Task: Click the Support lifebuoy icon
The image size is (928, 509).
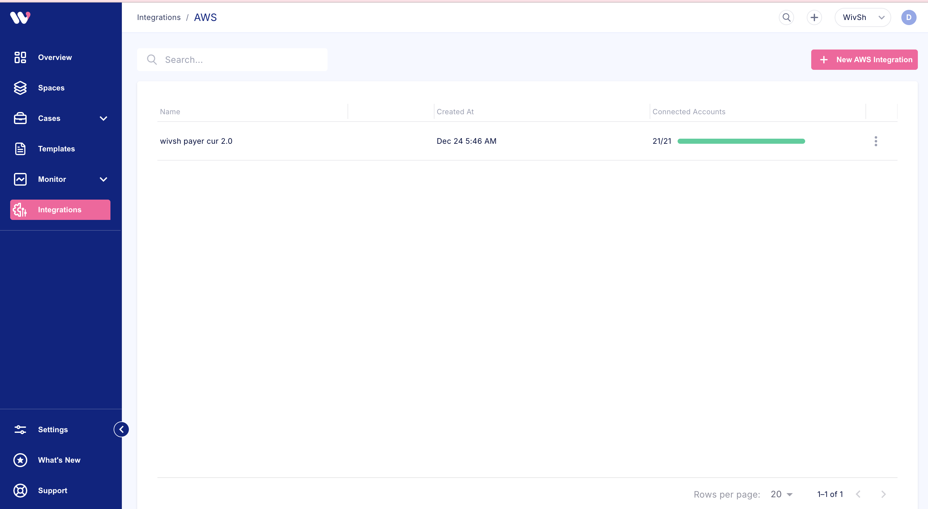Action: (x=20, y=490)
